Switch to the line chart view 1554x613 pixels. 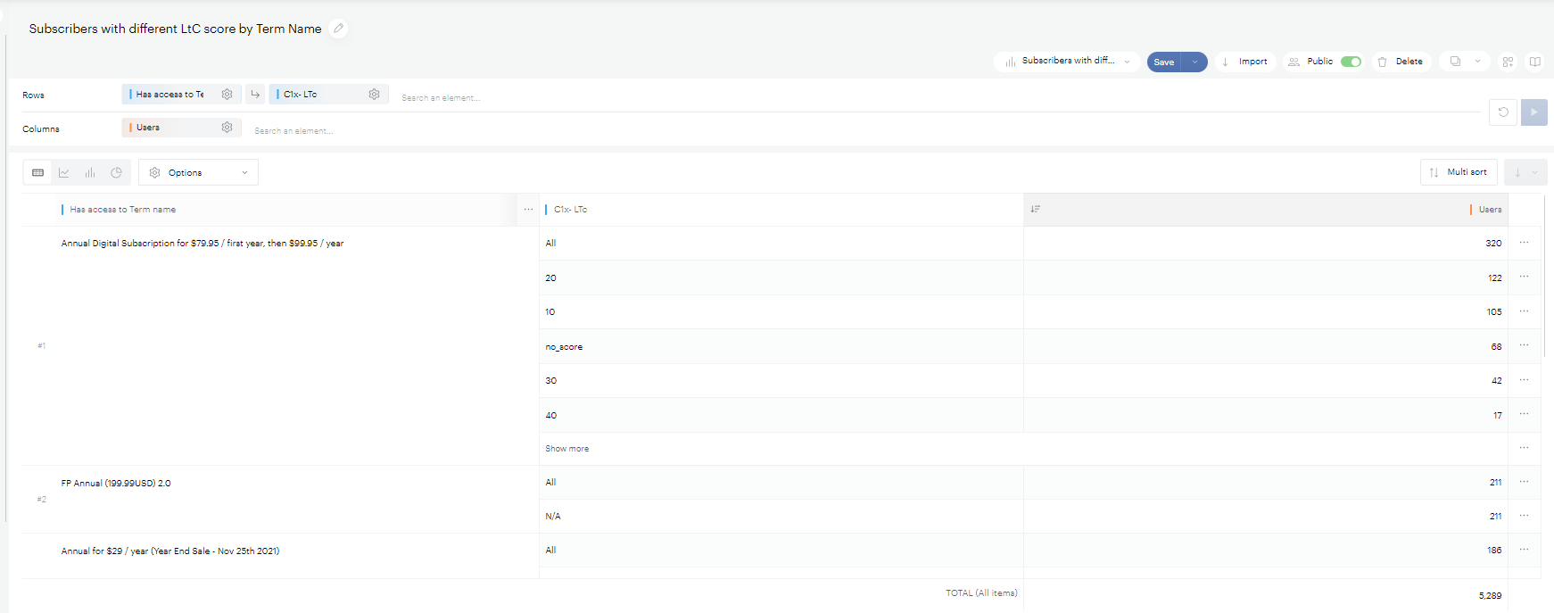pos(64,173)
